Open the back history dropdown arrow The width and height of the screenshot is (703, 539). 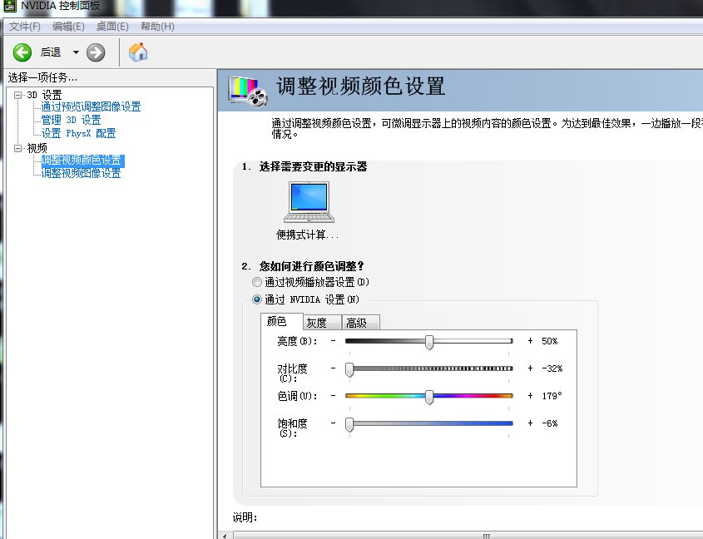(76, 52)
